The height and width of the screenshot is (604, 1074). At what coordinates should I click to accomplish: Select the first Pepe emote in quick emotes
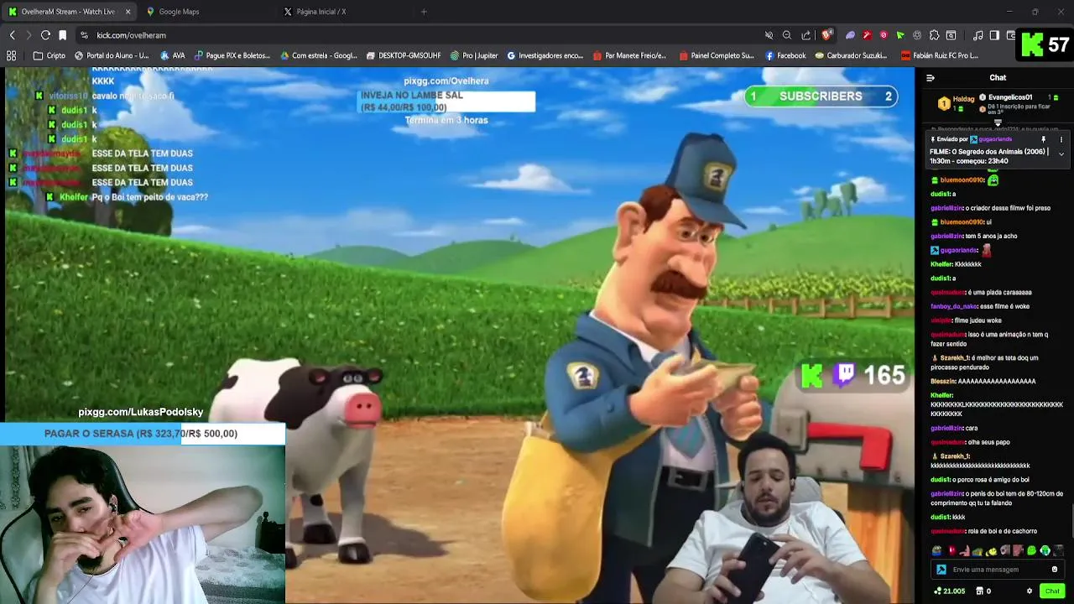pos(937,551)
